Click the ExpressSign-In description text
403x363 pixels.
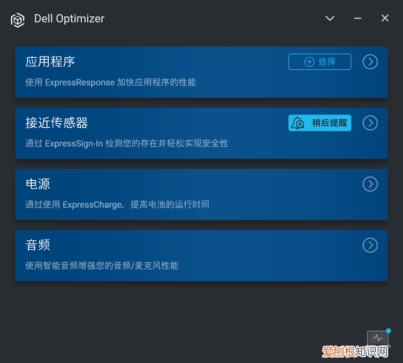[127, 143]
